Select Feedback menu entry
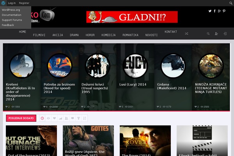234x156 pixels. [x=8, y=25]
